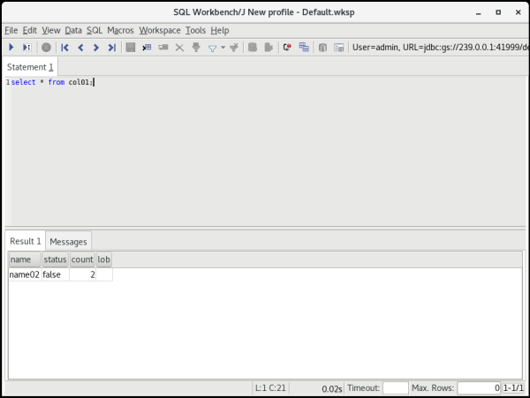
Task: Click the blue Filter funnel icon
Action: pyautogui.click(x=212, y=49)
